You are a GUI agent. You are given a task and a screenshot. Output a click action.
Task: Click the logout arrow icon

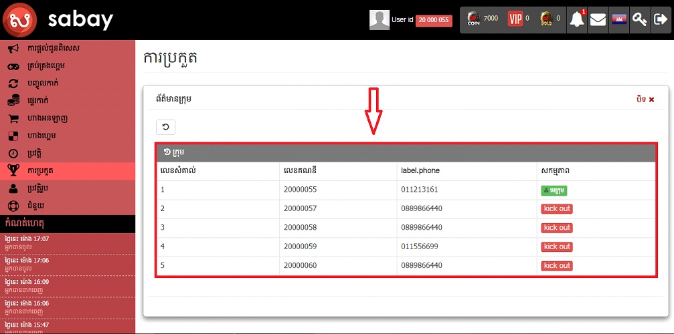(x=659, y=20)
